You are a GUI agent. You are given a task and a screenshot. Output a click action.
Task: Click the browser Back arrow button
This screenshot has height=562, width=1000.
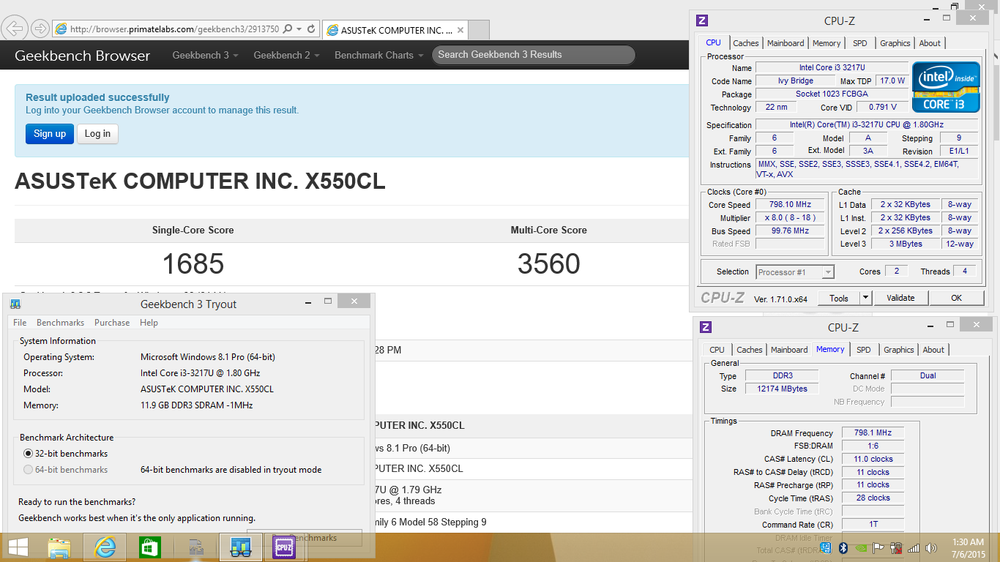[x=15, y=29]
